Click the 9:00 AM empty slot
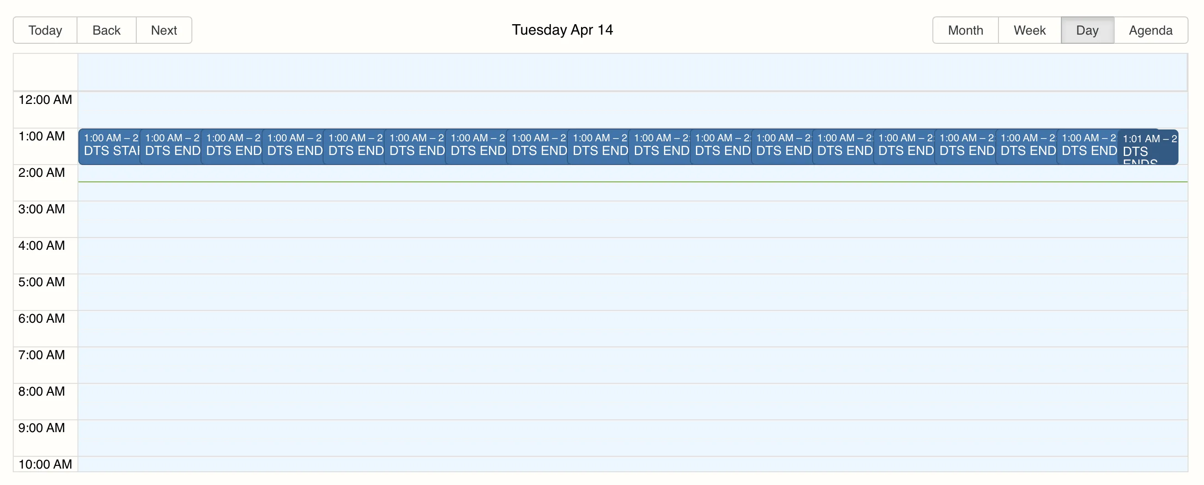Screen dimensions: 1204x485 coord(633,438)
